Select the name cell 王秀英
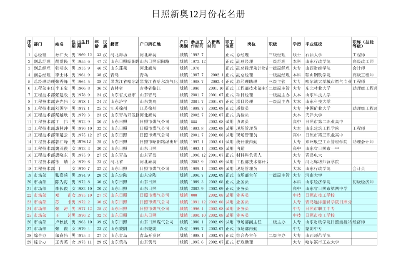396x280 pixels. coord(62,242)
